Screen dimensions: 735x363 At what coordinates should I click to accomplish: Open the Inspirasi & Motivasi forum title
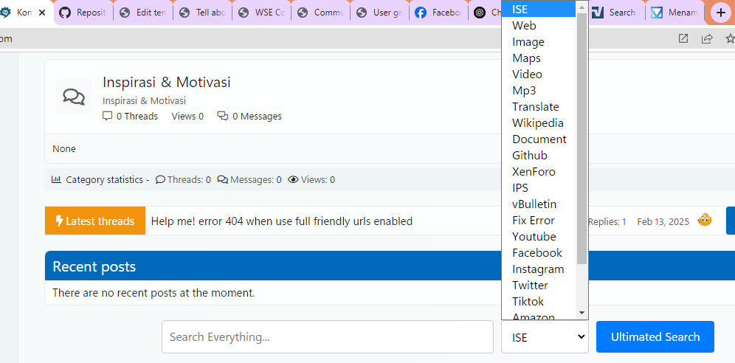[166, 83]
